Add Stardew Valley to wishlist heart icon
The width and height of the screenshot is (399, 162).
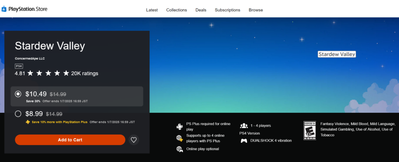point(134,140)
